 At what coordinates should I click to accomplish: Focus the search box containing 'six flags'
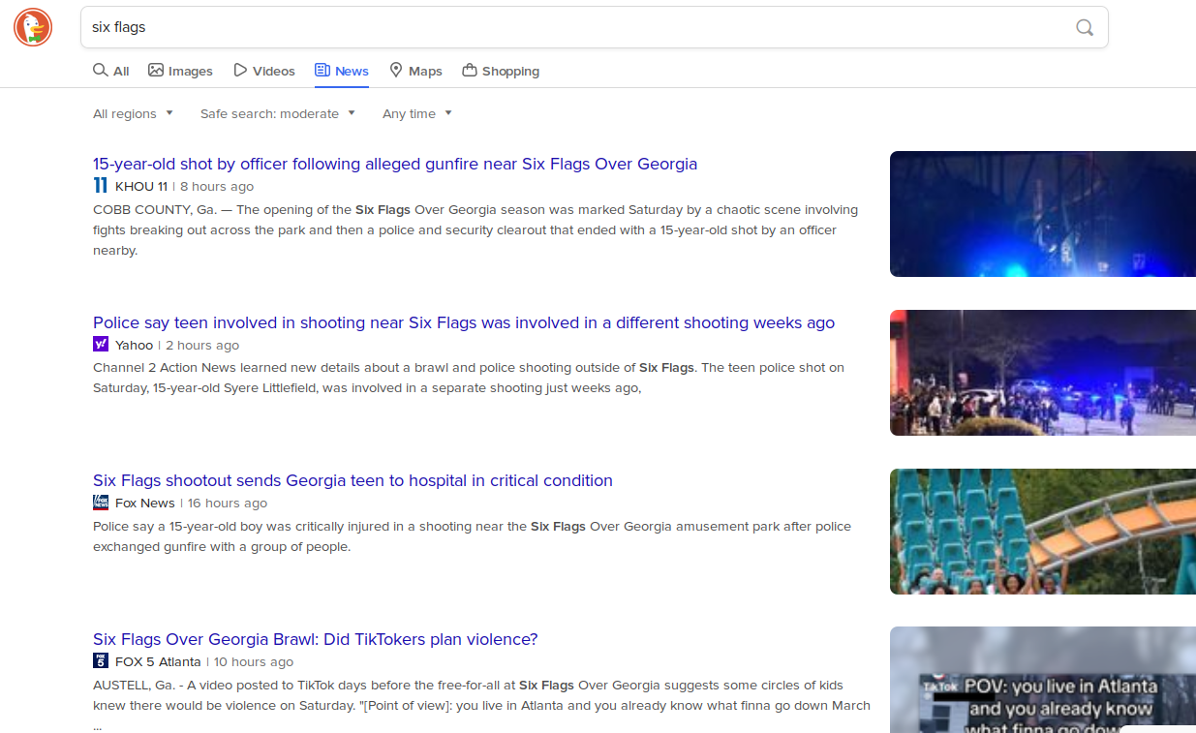(594, 27)
